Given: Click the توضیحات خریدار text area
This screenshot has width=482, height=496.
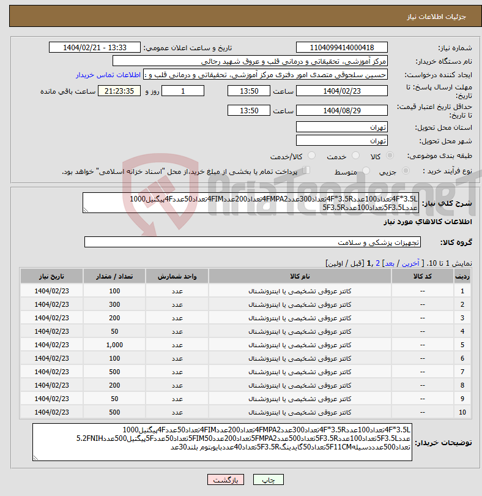Looking at the screenshot, I should pyautogui.click(x=222, y=442).
